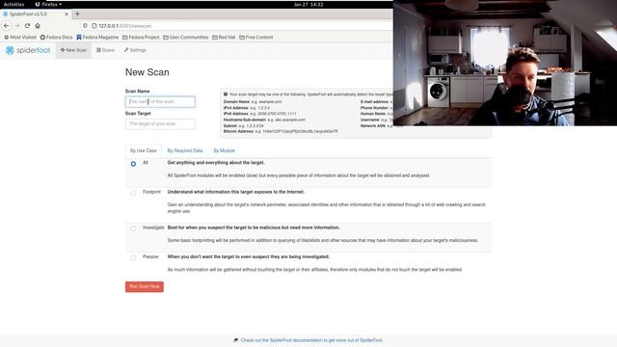Open a new browser tab
Screen dimensions: 617x347
pyautogui.click(x=77, y=13)
